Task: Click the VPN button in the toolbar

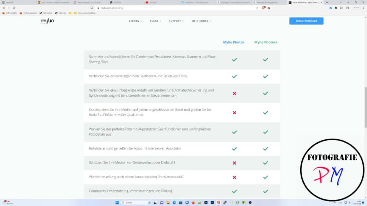Action: pos(356,8)
